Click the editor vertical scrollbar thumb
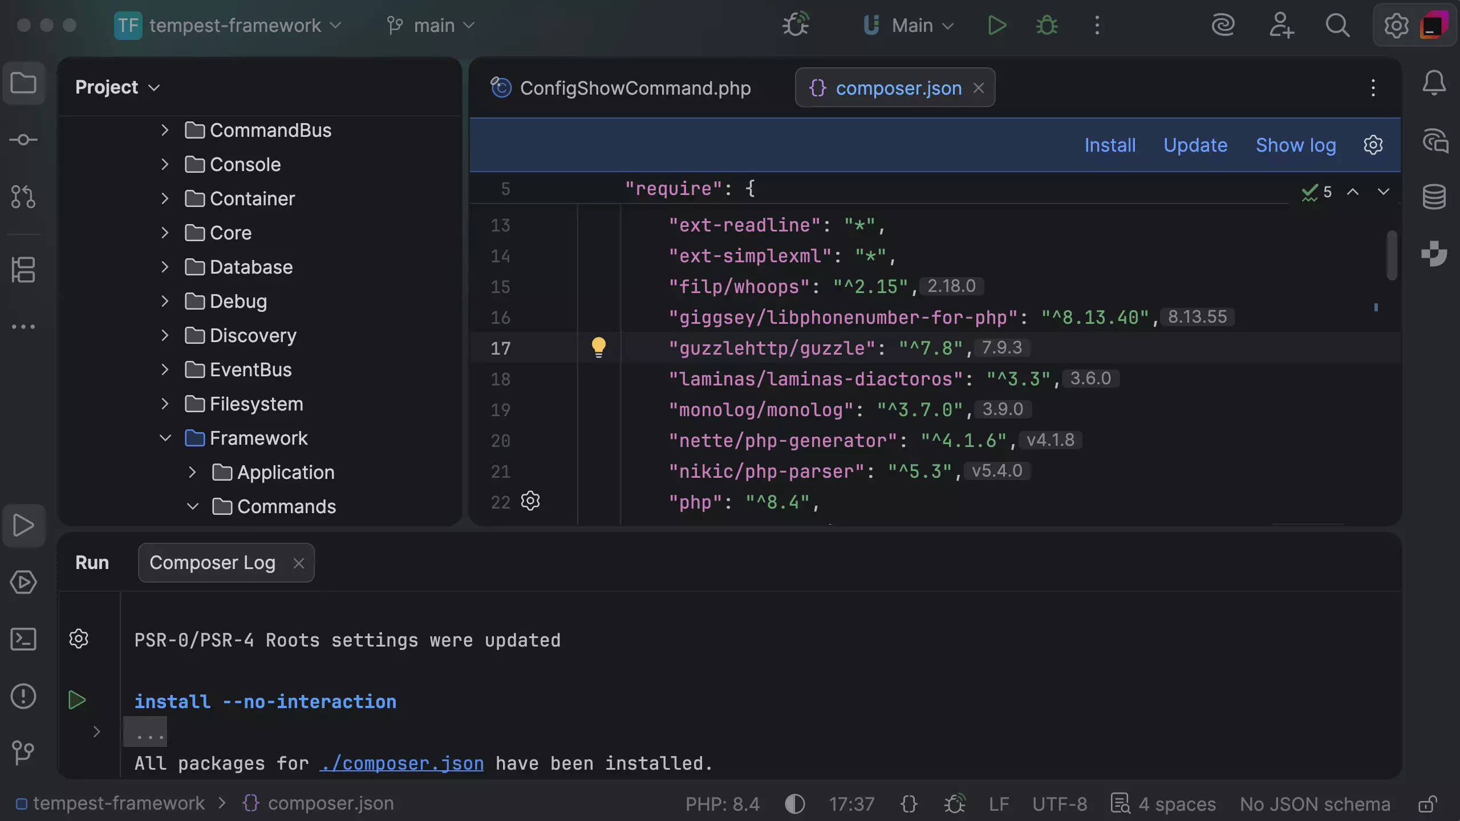Screen dimensions: 1460x821 (1392, 255)
